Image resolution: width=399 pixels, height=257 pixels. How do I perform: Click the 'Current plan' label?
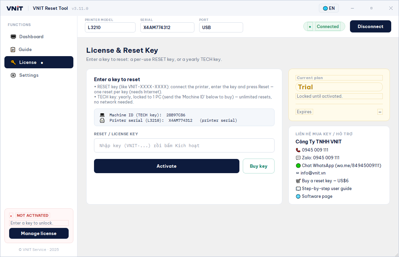pos(310,78)
